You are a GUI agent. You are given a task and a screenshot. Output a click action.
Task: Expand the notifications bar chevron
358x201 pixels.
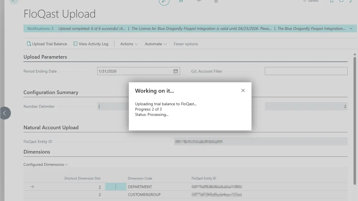[x=351, y=28]
